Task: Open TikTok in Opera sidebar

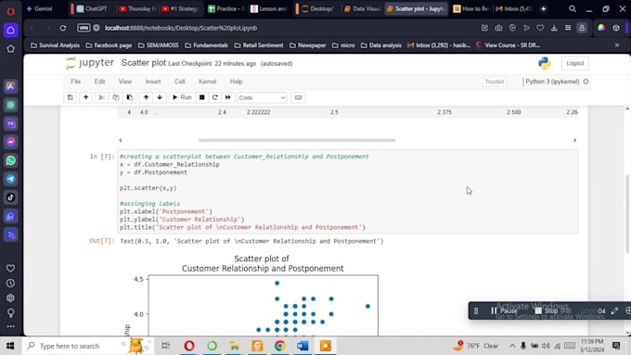Action: [11, 197]
